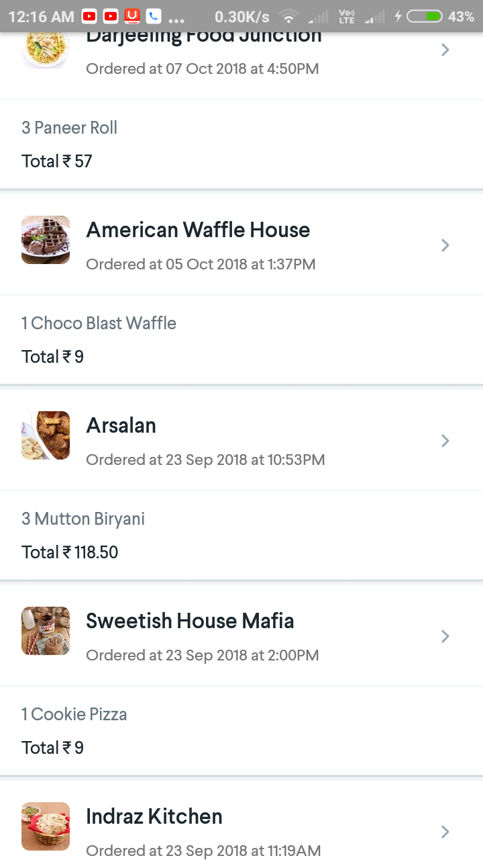Tap Darjeeling Food Junction noodle thumbnail
This screenshot has height=860, width=483.
[46, 51]
